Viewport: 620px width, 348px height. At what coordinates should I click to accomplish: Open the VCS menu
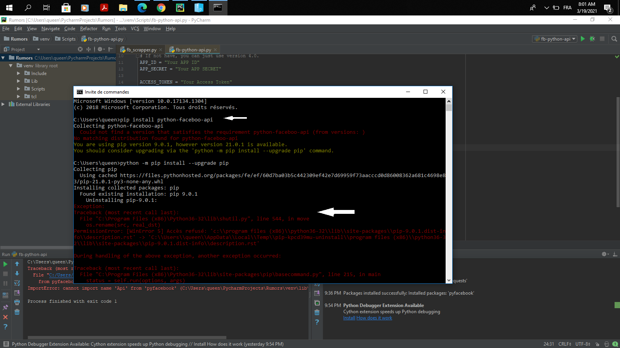(135, 29)
